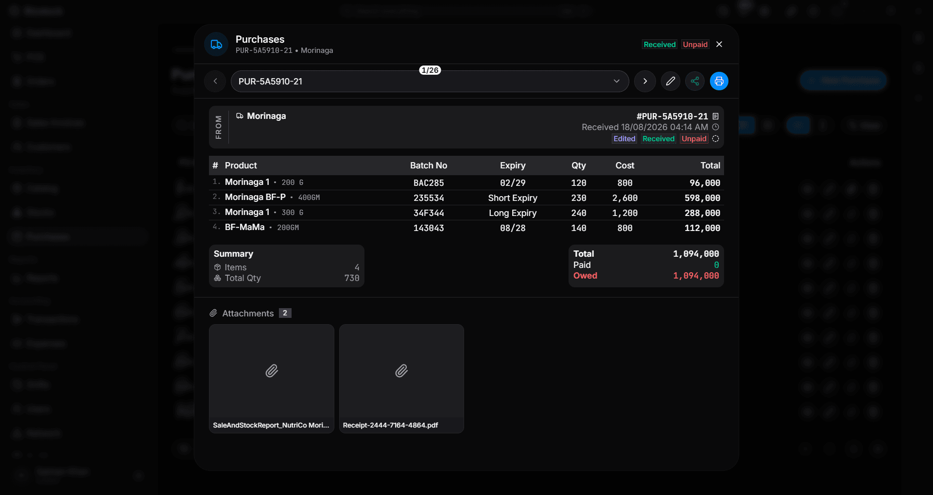Click the Purchases truck icon in the dialog header
The image size is (933, 495).
[216, 45]
